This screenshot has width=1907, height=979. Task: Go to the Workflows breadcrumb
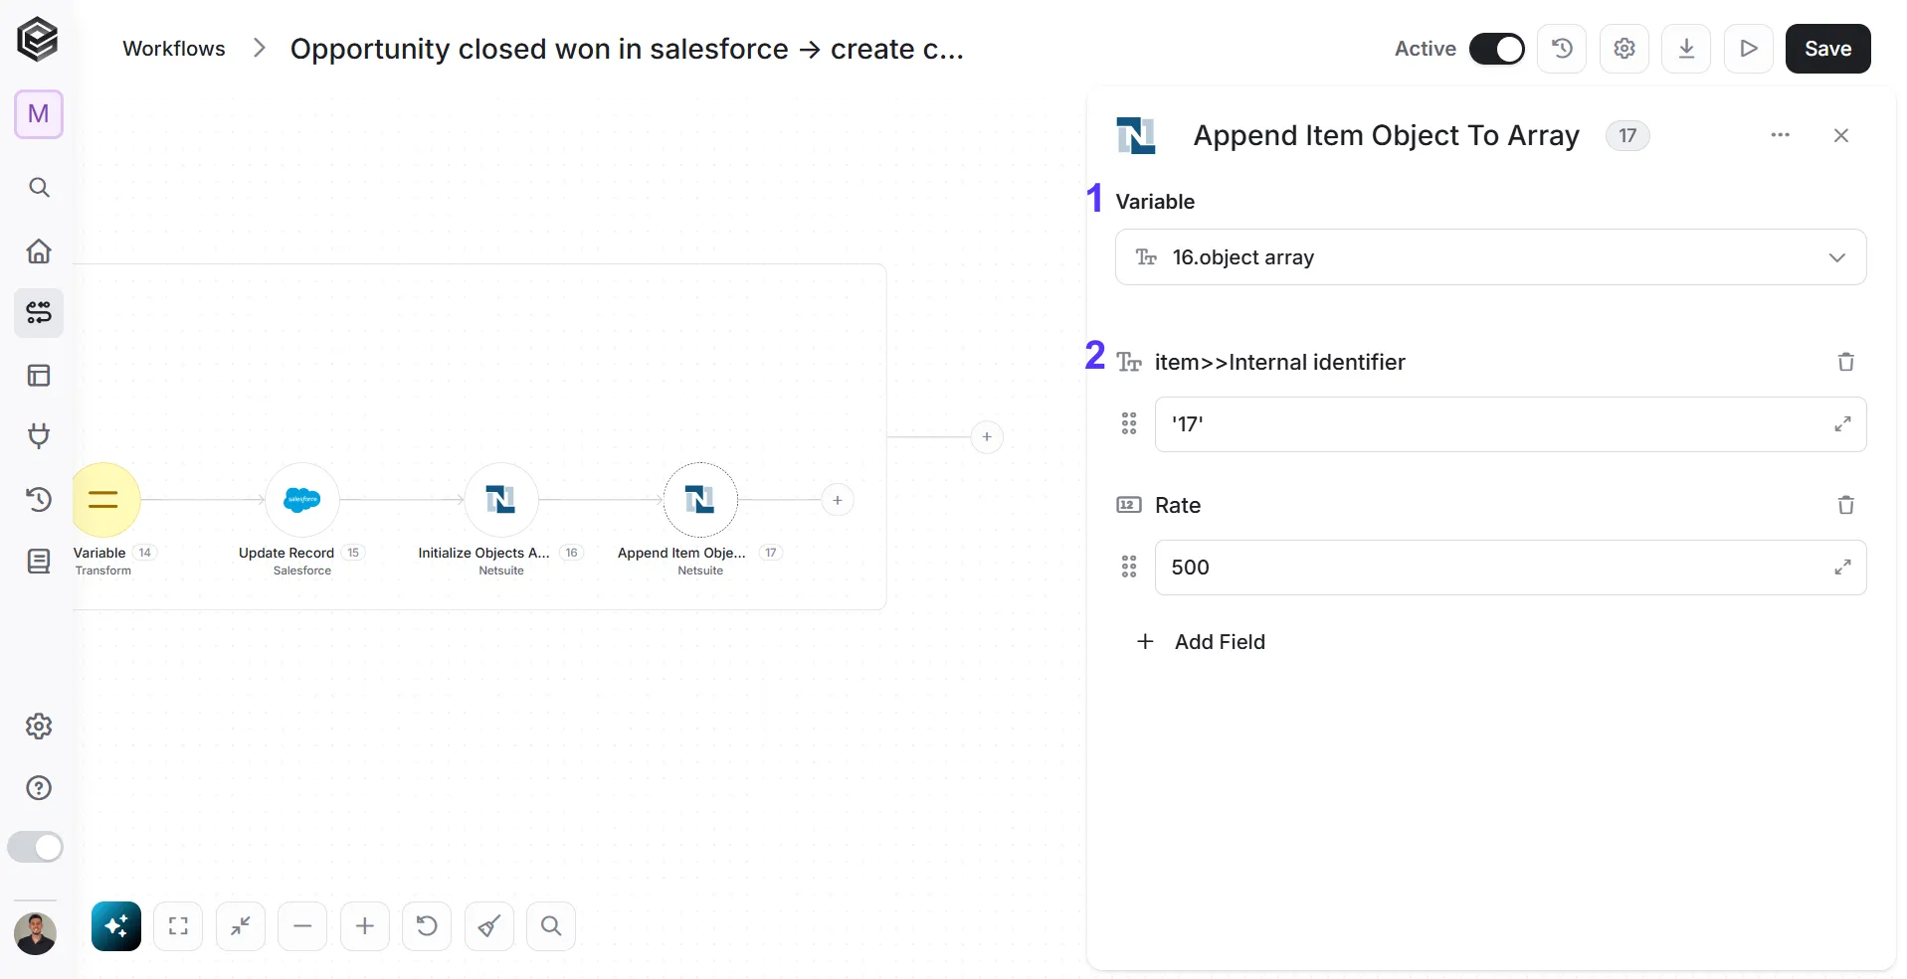coord(174,49)
